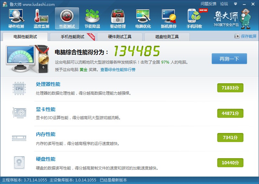Close the 鲁大师 window

tap(253, 4)
